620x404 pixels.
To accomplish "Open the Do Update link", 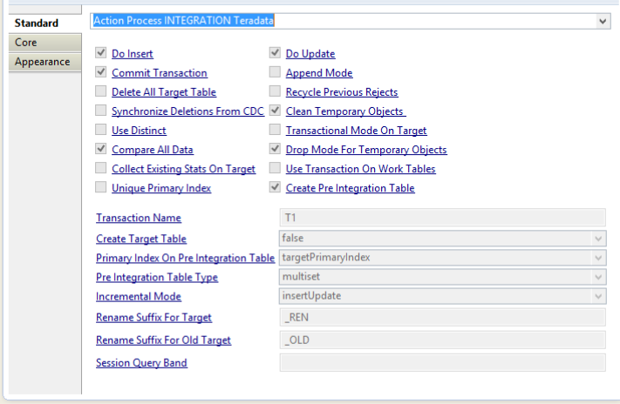I will pyautogui.click(x=310, y=54).
